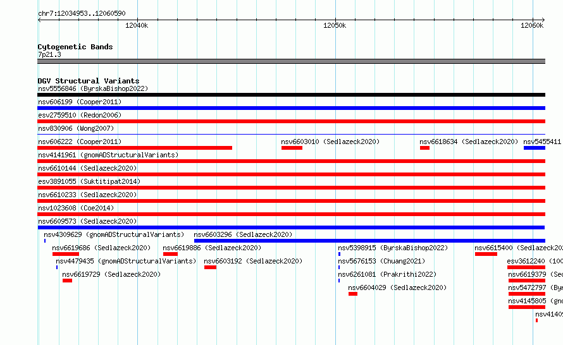Open nsv6261081 (Prakrithi2022) variant label
The image size is (563, 345).
click(x=387, y=274)
